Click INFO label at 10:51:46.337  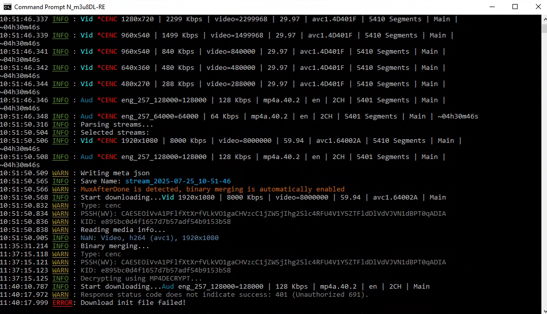click(x=60, y=19)
